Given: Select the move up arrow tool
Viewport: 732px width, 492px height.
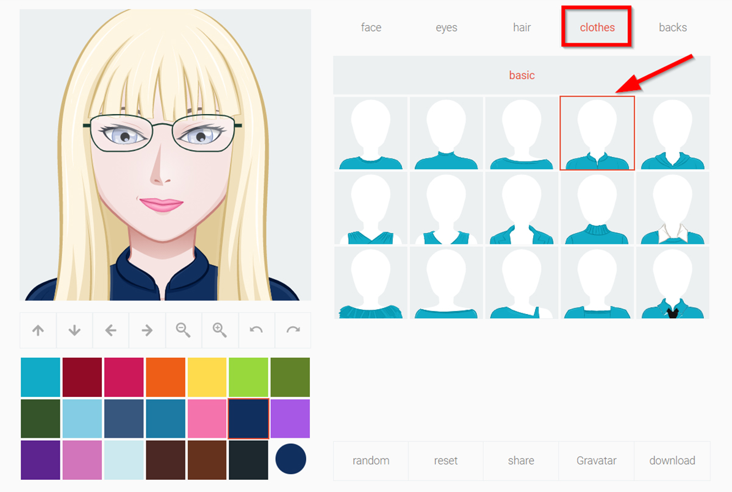Looking at the screenshot, I should point(38,330).
